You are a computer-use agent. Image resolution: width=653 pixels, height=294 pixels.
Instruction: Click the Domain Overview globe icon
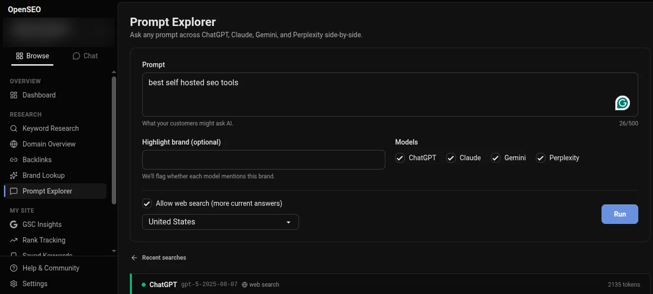pyautogui.click(x=14, y=144)
